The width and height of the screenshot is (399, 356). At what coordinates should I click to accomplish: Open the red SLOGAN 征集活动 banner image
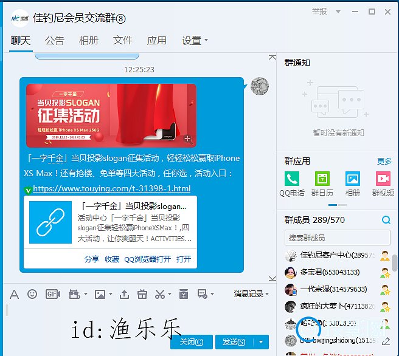(x=111, y=115)
